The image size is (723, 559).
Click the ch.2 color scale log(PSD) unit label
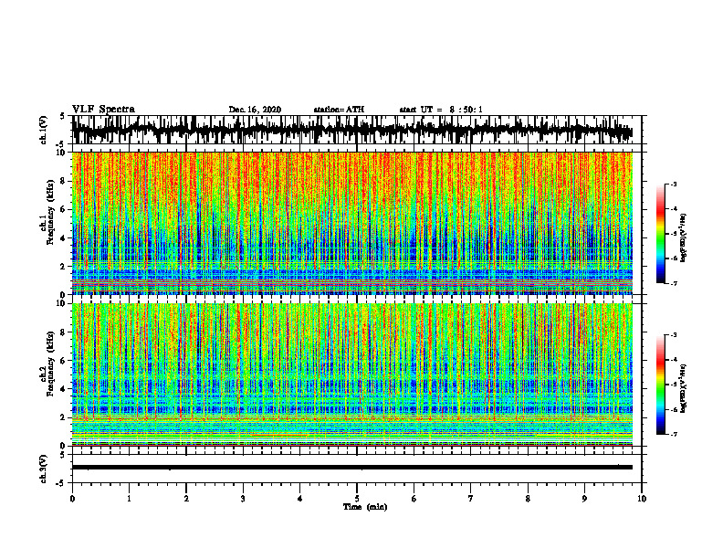coord(684,388)
